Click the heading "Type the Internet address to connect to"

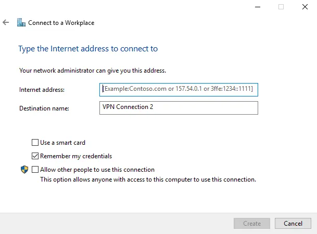click(88, 49)
